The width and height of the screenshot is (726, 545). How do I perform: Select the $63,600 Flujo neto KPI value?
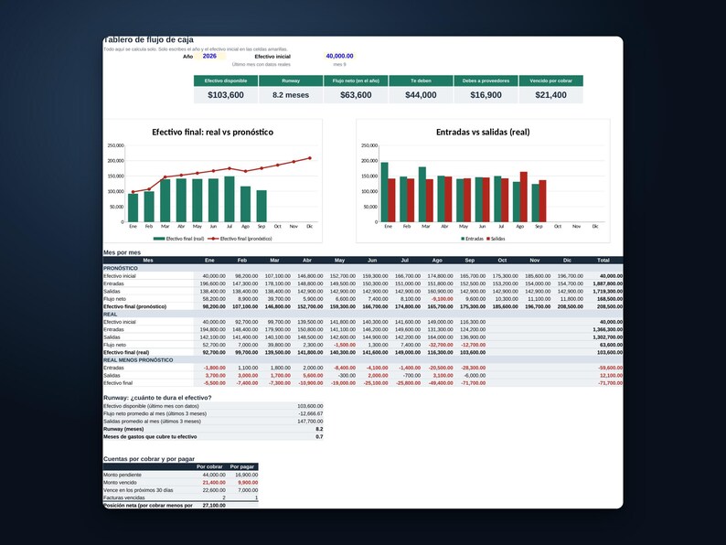(356, 95)
